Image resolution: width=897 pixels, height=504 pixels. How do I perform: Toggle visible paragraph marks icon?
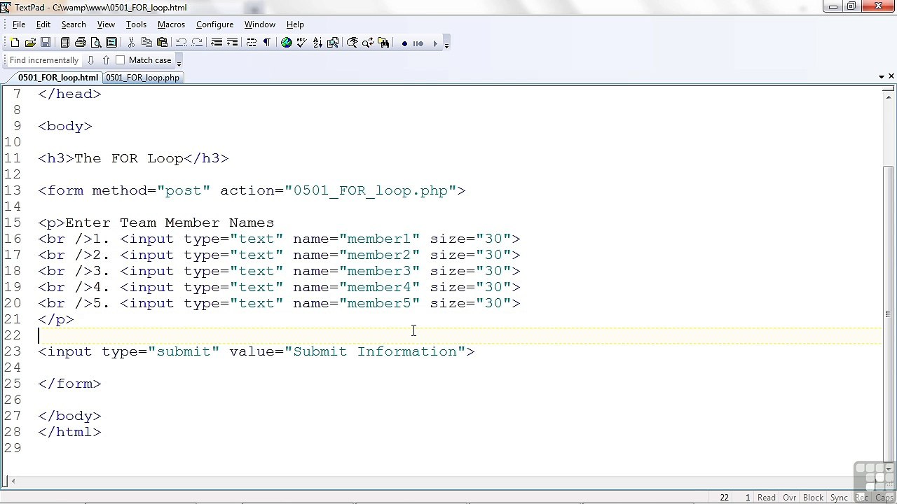[267, 43]
